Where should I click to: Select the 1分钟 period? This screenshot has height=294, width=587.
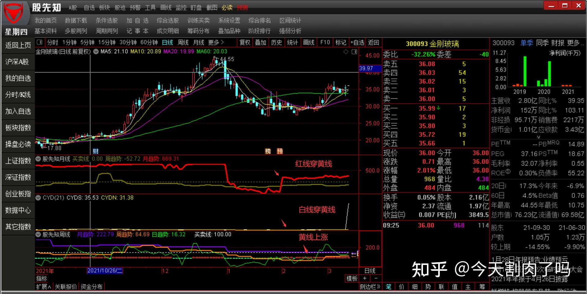(x=69, y=42)
